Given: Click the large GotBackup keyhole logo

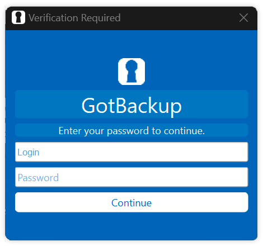Looking at the screenshot, I should (131, 72).
